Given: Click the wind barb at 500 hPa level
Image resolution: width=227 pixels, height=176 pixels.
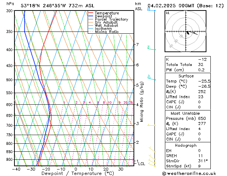Looking at the screenshot, I should coord(152,77).
